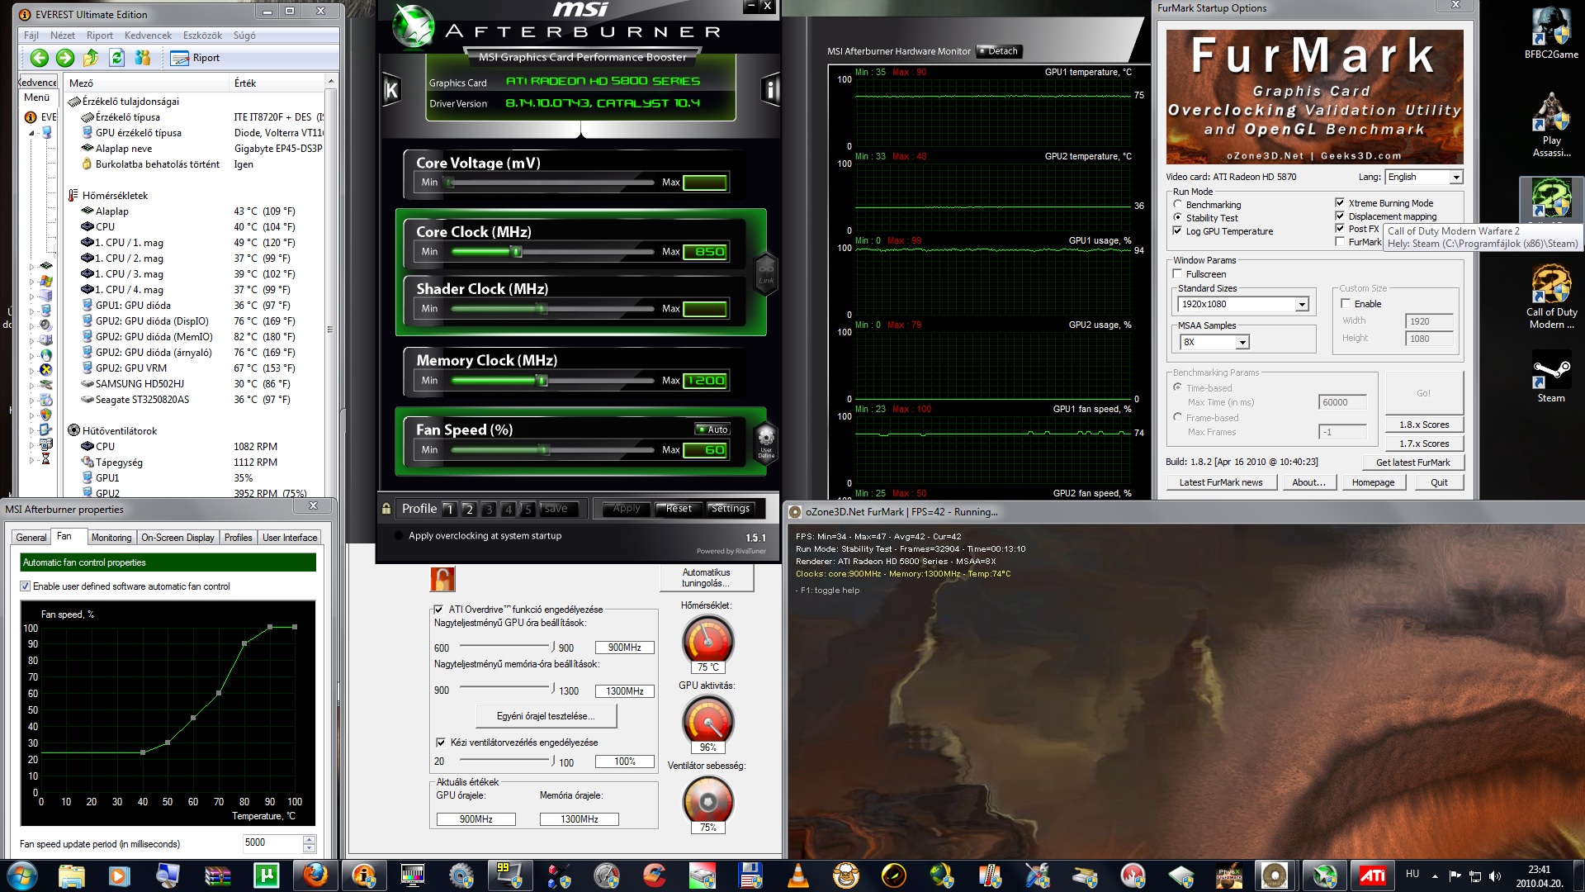Open the Súgó menu in EVEREST
This screenshot has height=892, width=1585.
[244, 36]
